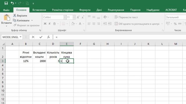Open the MODE.SNGL name box dropdown
Viewport: 186px width, 104px height.
pos(21,37)
